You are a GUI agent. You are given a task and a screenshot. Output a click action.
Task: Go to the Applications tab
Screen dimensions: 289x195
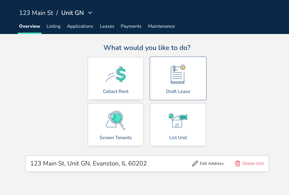pyautogui.click(x=80, y=26)
